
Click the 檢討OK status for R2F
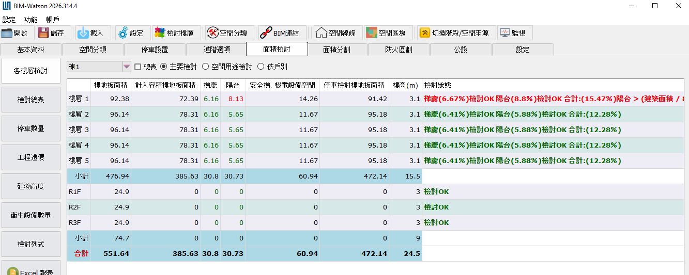436,207
